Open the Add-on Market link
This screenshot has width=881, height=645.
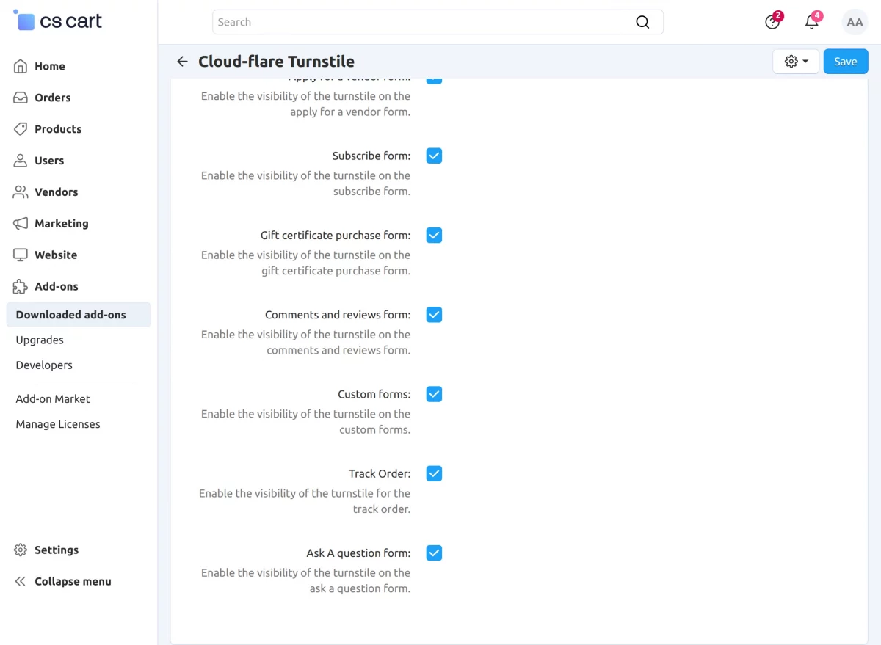click(x=53, y=399)
